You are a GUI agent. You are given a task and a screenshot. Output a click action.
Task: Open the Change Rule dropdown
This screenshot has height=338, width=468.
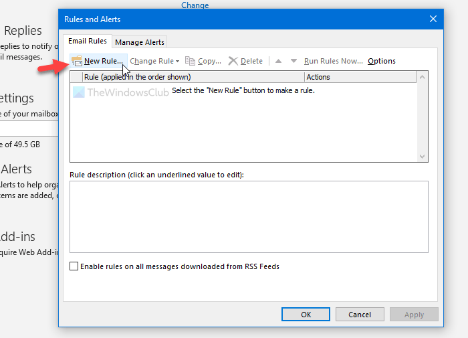pyautogui.click(x=154, y=61)
